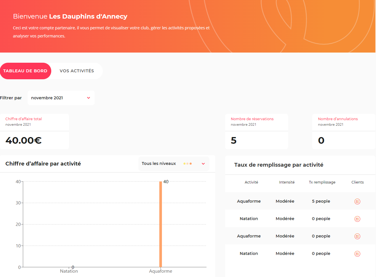Open clients icon for Aquaforme 5 people row

[357, 202]
